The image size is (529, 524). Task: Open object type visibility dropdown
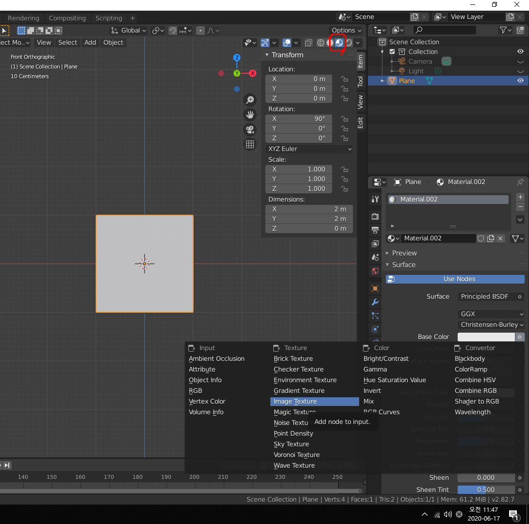(250, 43)
